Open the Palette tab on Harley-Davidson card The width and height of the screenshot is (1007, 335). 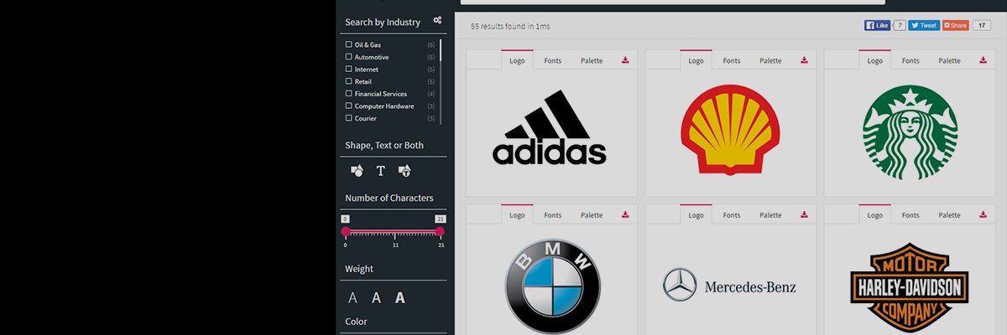[x=949, y=214]
